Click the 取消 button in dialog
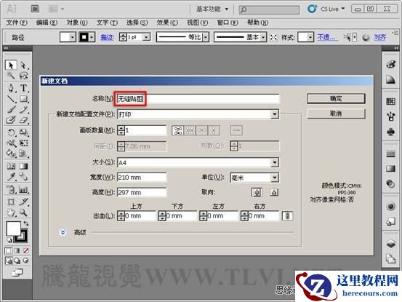Image resolution: width=402 pixels, height=302 pixels. pyautogui.click(x=336, y=114)
